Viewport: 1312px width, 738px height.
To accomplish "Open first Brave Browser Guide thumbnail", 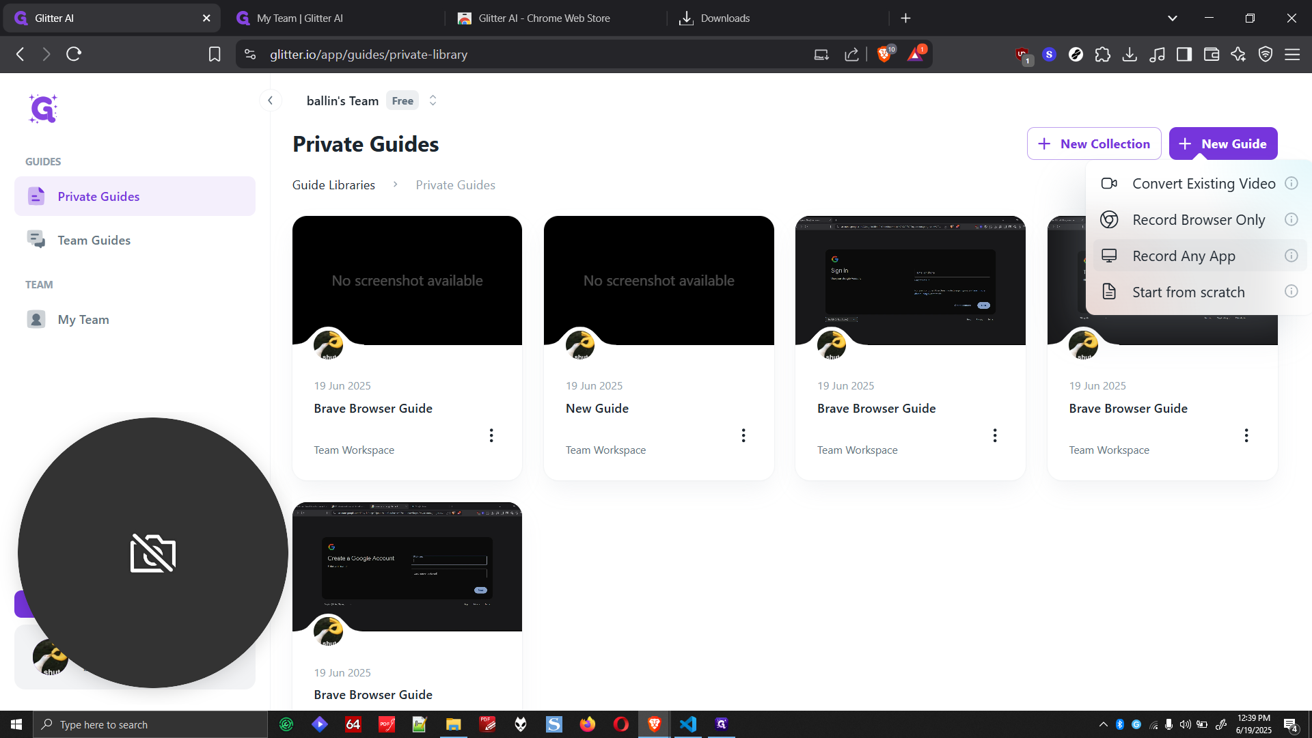I will point(407,280).
